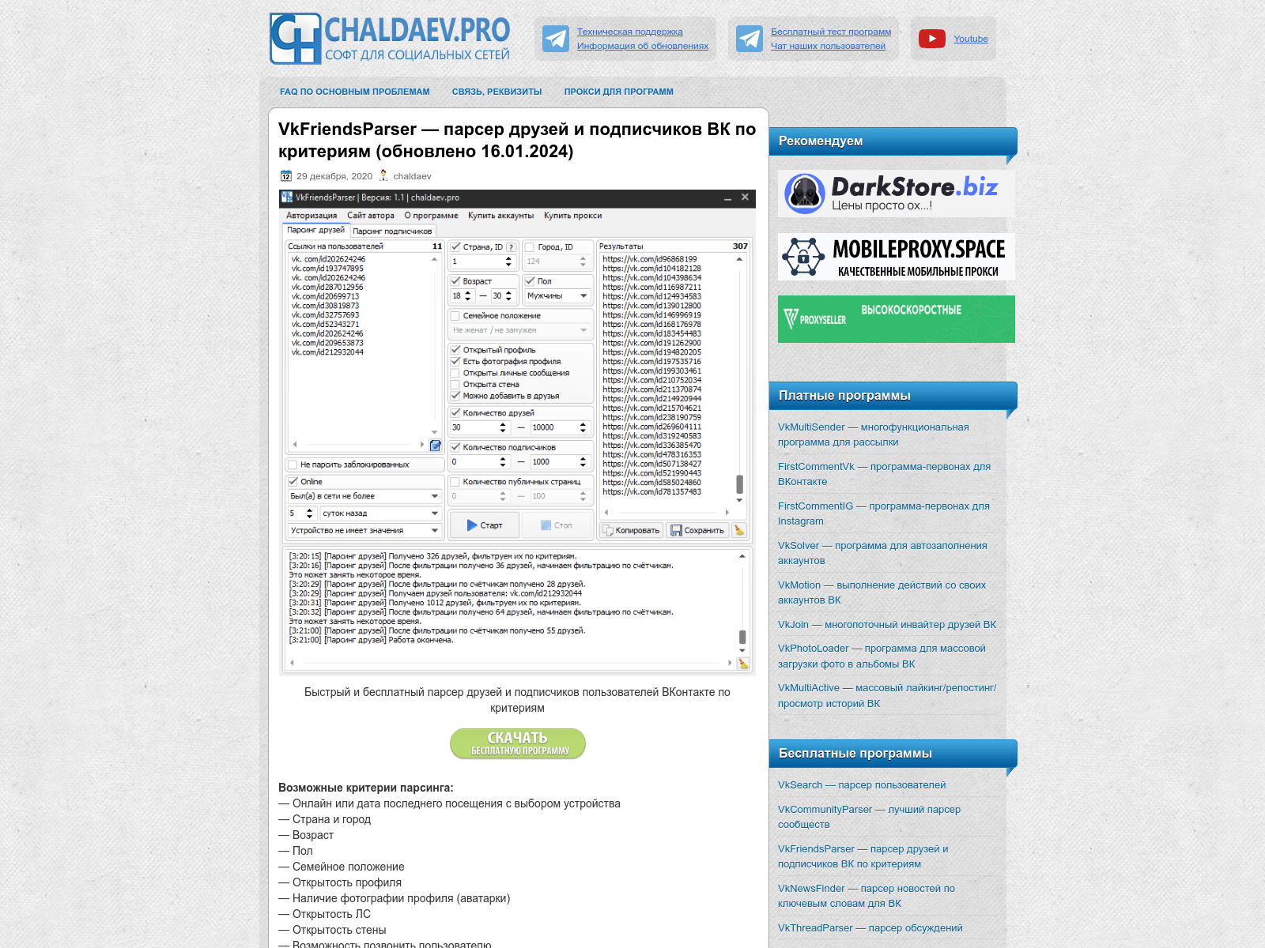
Task: Open the Сайт автора menu
Action: coord(371,216)
